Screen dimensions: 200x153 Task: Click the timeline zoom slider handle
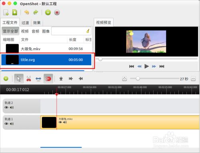(138, 78)
